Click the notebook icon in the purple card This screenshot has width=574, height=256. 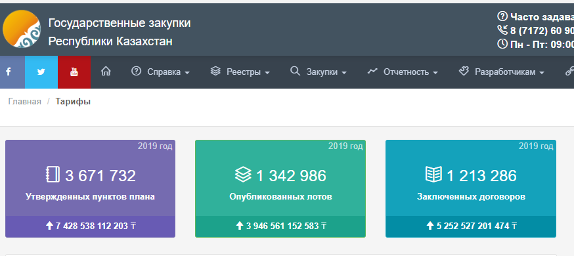click(x=53, y=175)
